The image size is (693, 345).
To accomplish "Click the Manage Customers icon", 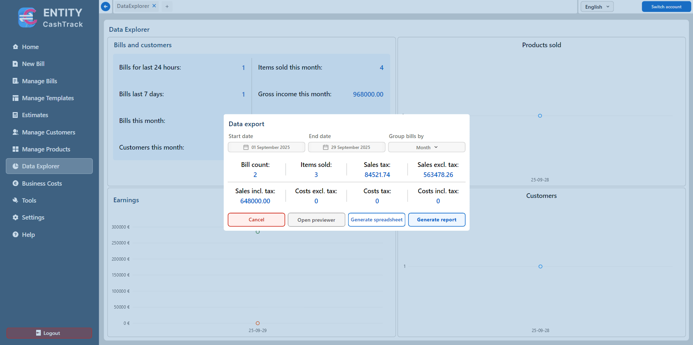I will pyautogui.click(x=15, y=132).
